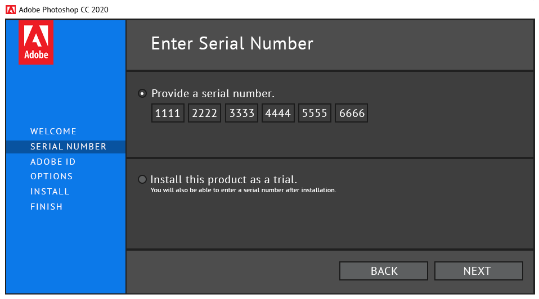The image size is (539, 299).
Task: Select the INSTALL step in sidebar
Action: coord(50,192)
